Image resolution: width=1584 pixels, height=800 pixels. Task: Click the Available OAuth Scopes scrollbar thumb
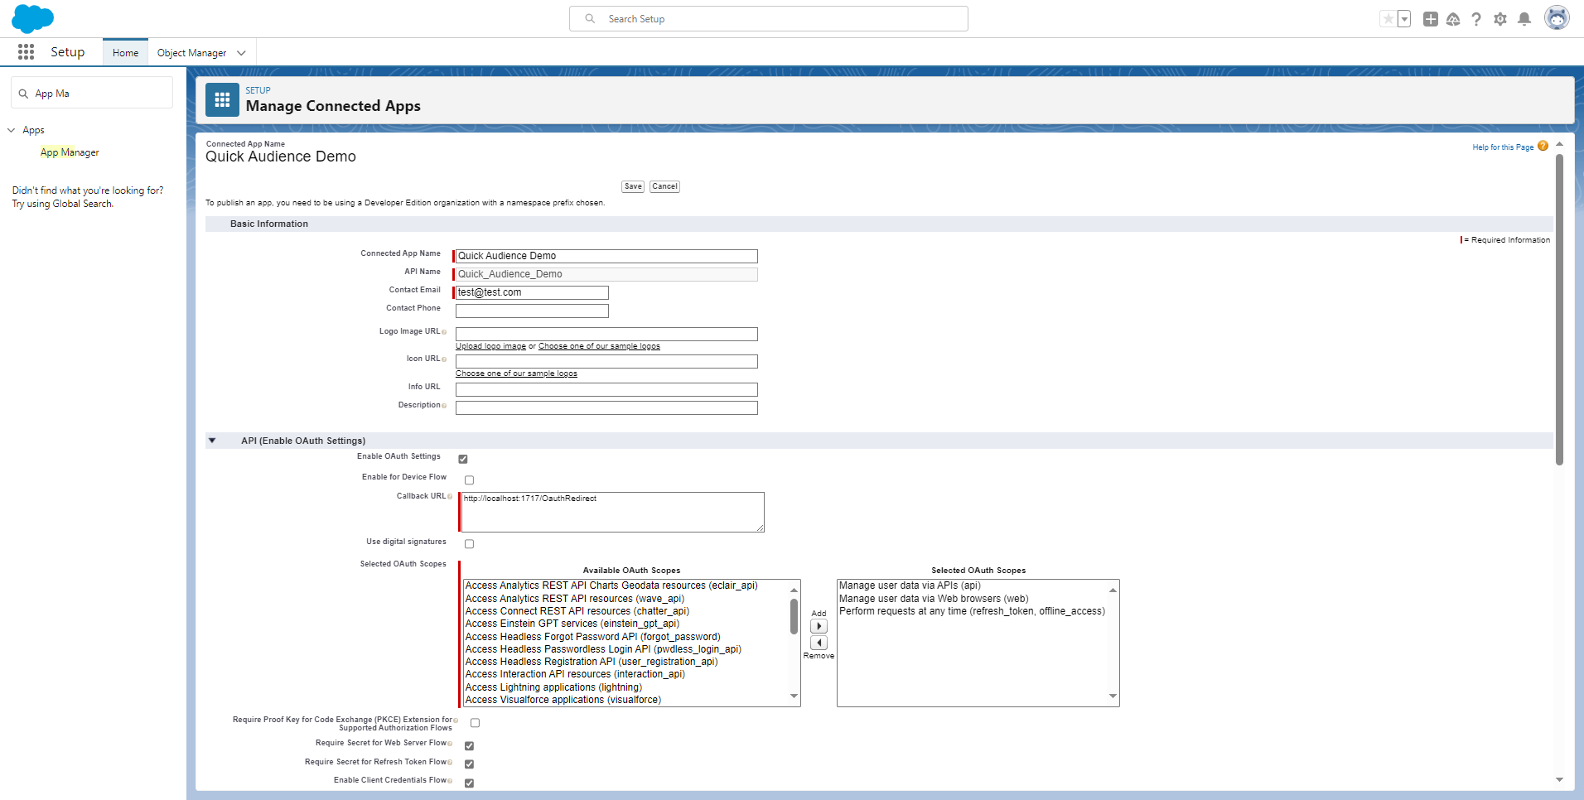[794, 616]
